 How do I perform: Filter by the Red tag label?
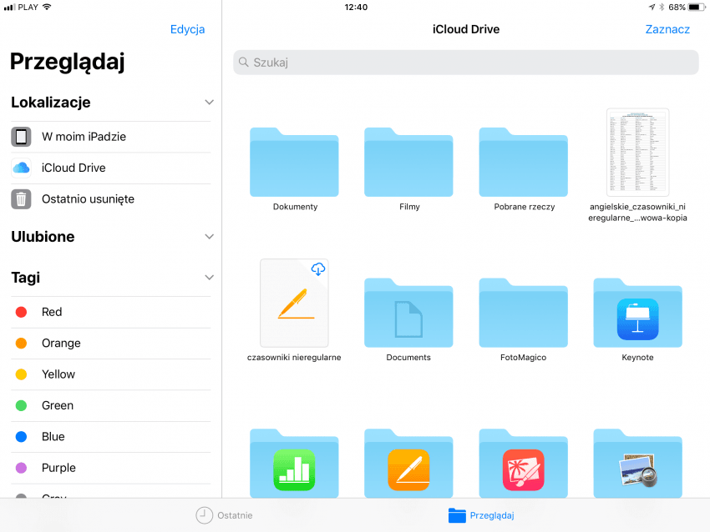click(52, 312)
